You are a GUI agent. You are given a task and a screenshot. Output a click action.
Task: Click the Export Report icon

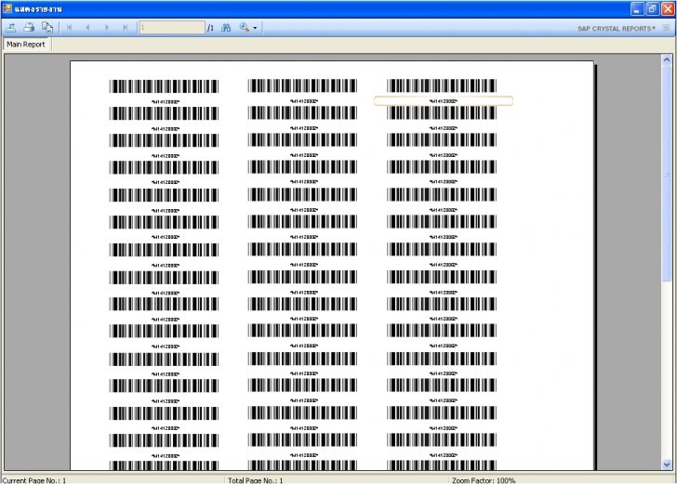[11, 28]
